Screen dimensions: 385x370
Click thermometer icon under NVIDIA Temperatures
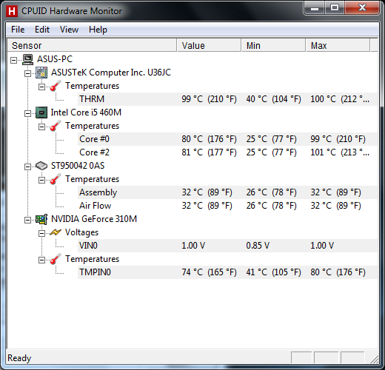(x=56, y=259)
